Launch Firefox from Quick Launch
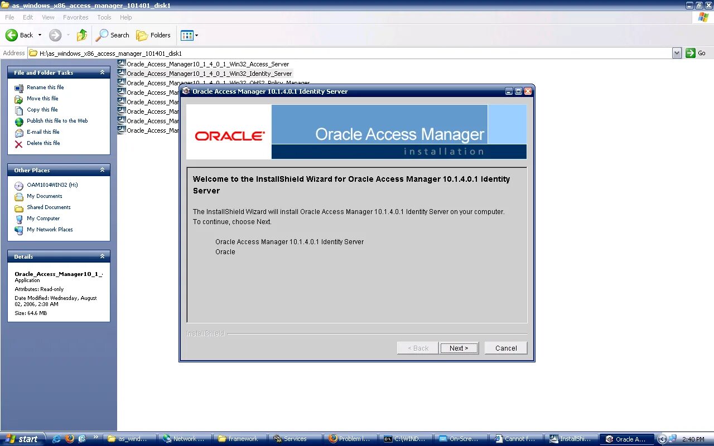 (x=69, y=439)
